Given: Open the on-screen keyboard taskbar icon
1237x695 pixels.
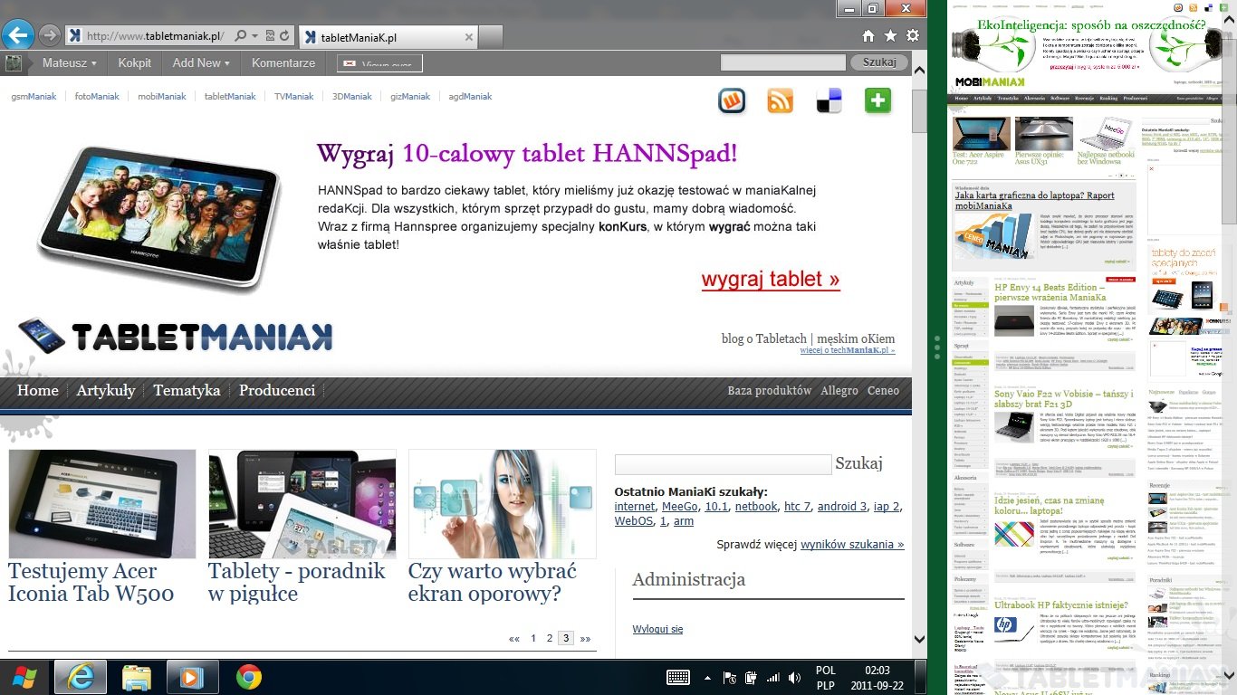Looking at the screenshot, I should (678, 677).
